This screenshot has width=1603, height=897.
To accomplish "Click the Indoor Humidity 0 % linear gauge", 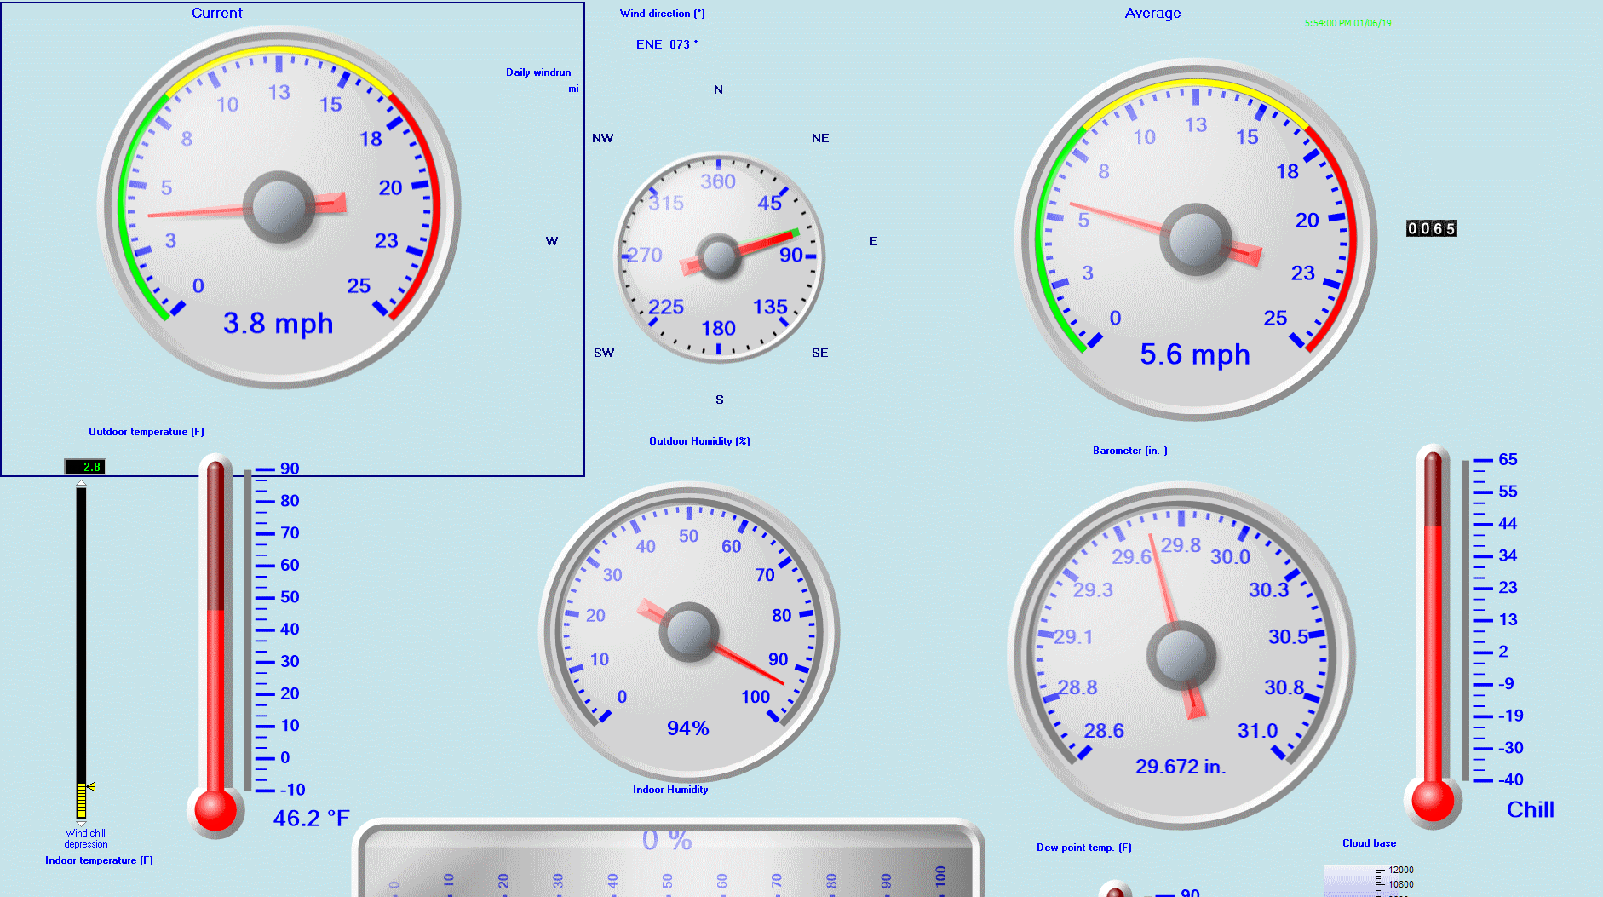I will 668,860.
